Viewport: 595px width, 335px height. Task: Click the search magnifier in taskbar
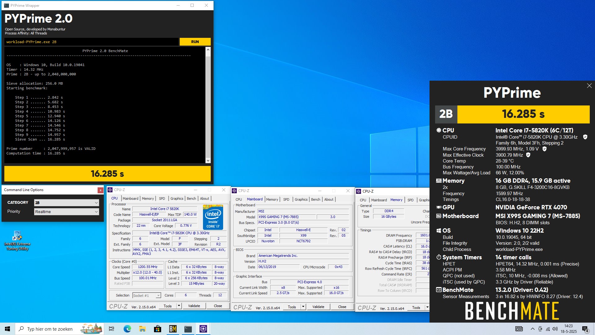21,329
